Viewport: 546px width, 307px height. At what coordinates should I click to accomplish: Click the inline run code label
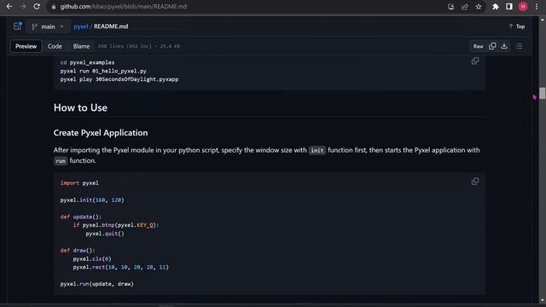tap(61, 161)
